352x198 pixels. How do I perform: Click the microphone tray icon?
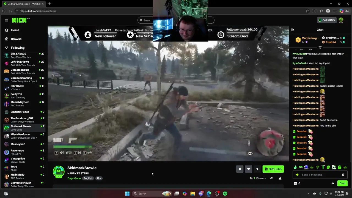[320, 194]
